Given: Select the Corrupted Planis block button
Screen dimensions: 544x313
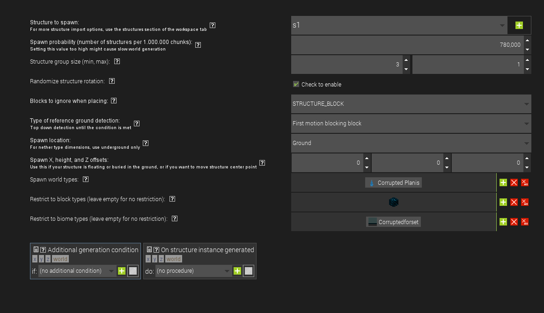Looking at the screenshot, I should pyautogui.click(x=393, y=182).
